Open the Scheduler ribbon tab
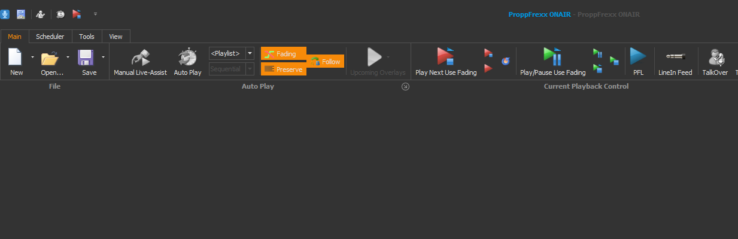This screenshot has height=239, width=738. point(50,37)
